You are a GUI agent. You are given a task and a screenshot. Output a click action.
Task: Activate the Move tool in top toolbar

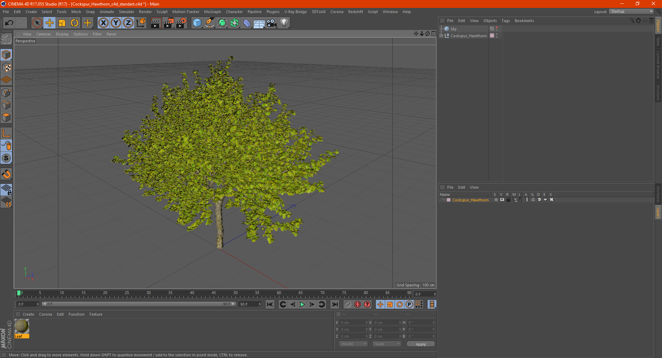coord(50,23)
